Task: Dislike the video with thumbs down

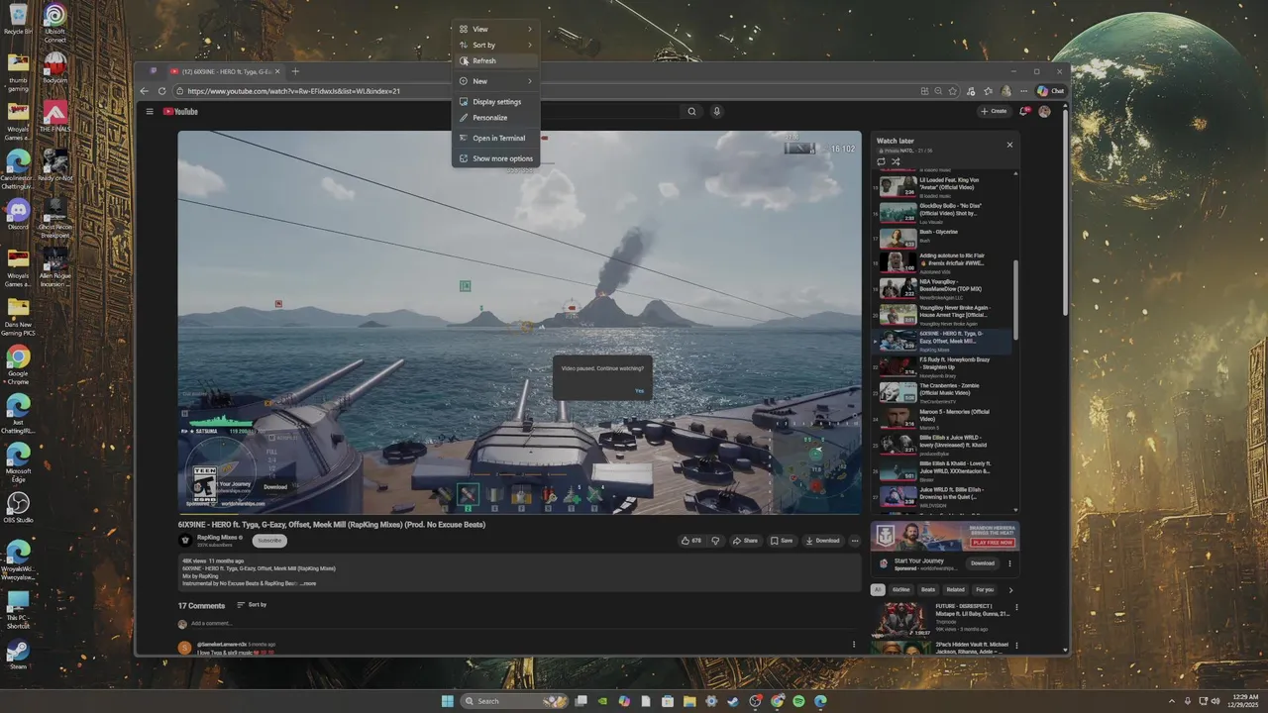Action: coord(715,541)
